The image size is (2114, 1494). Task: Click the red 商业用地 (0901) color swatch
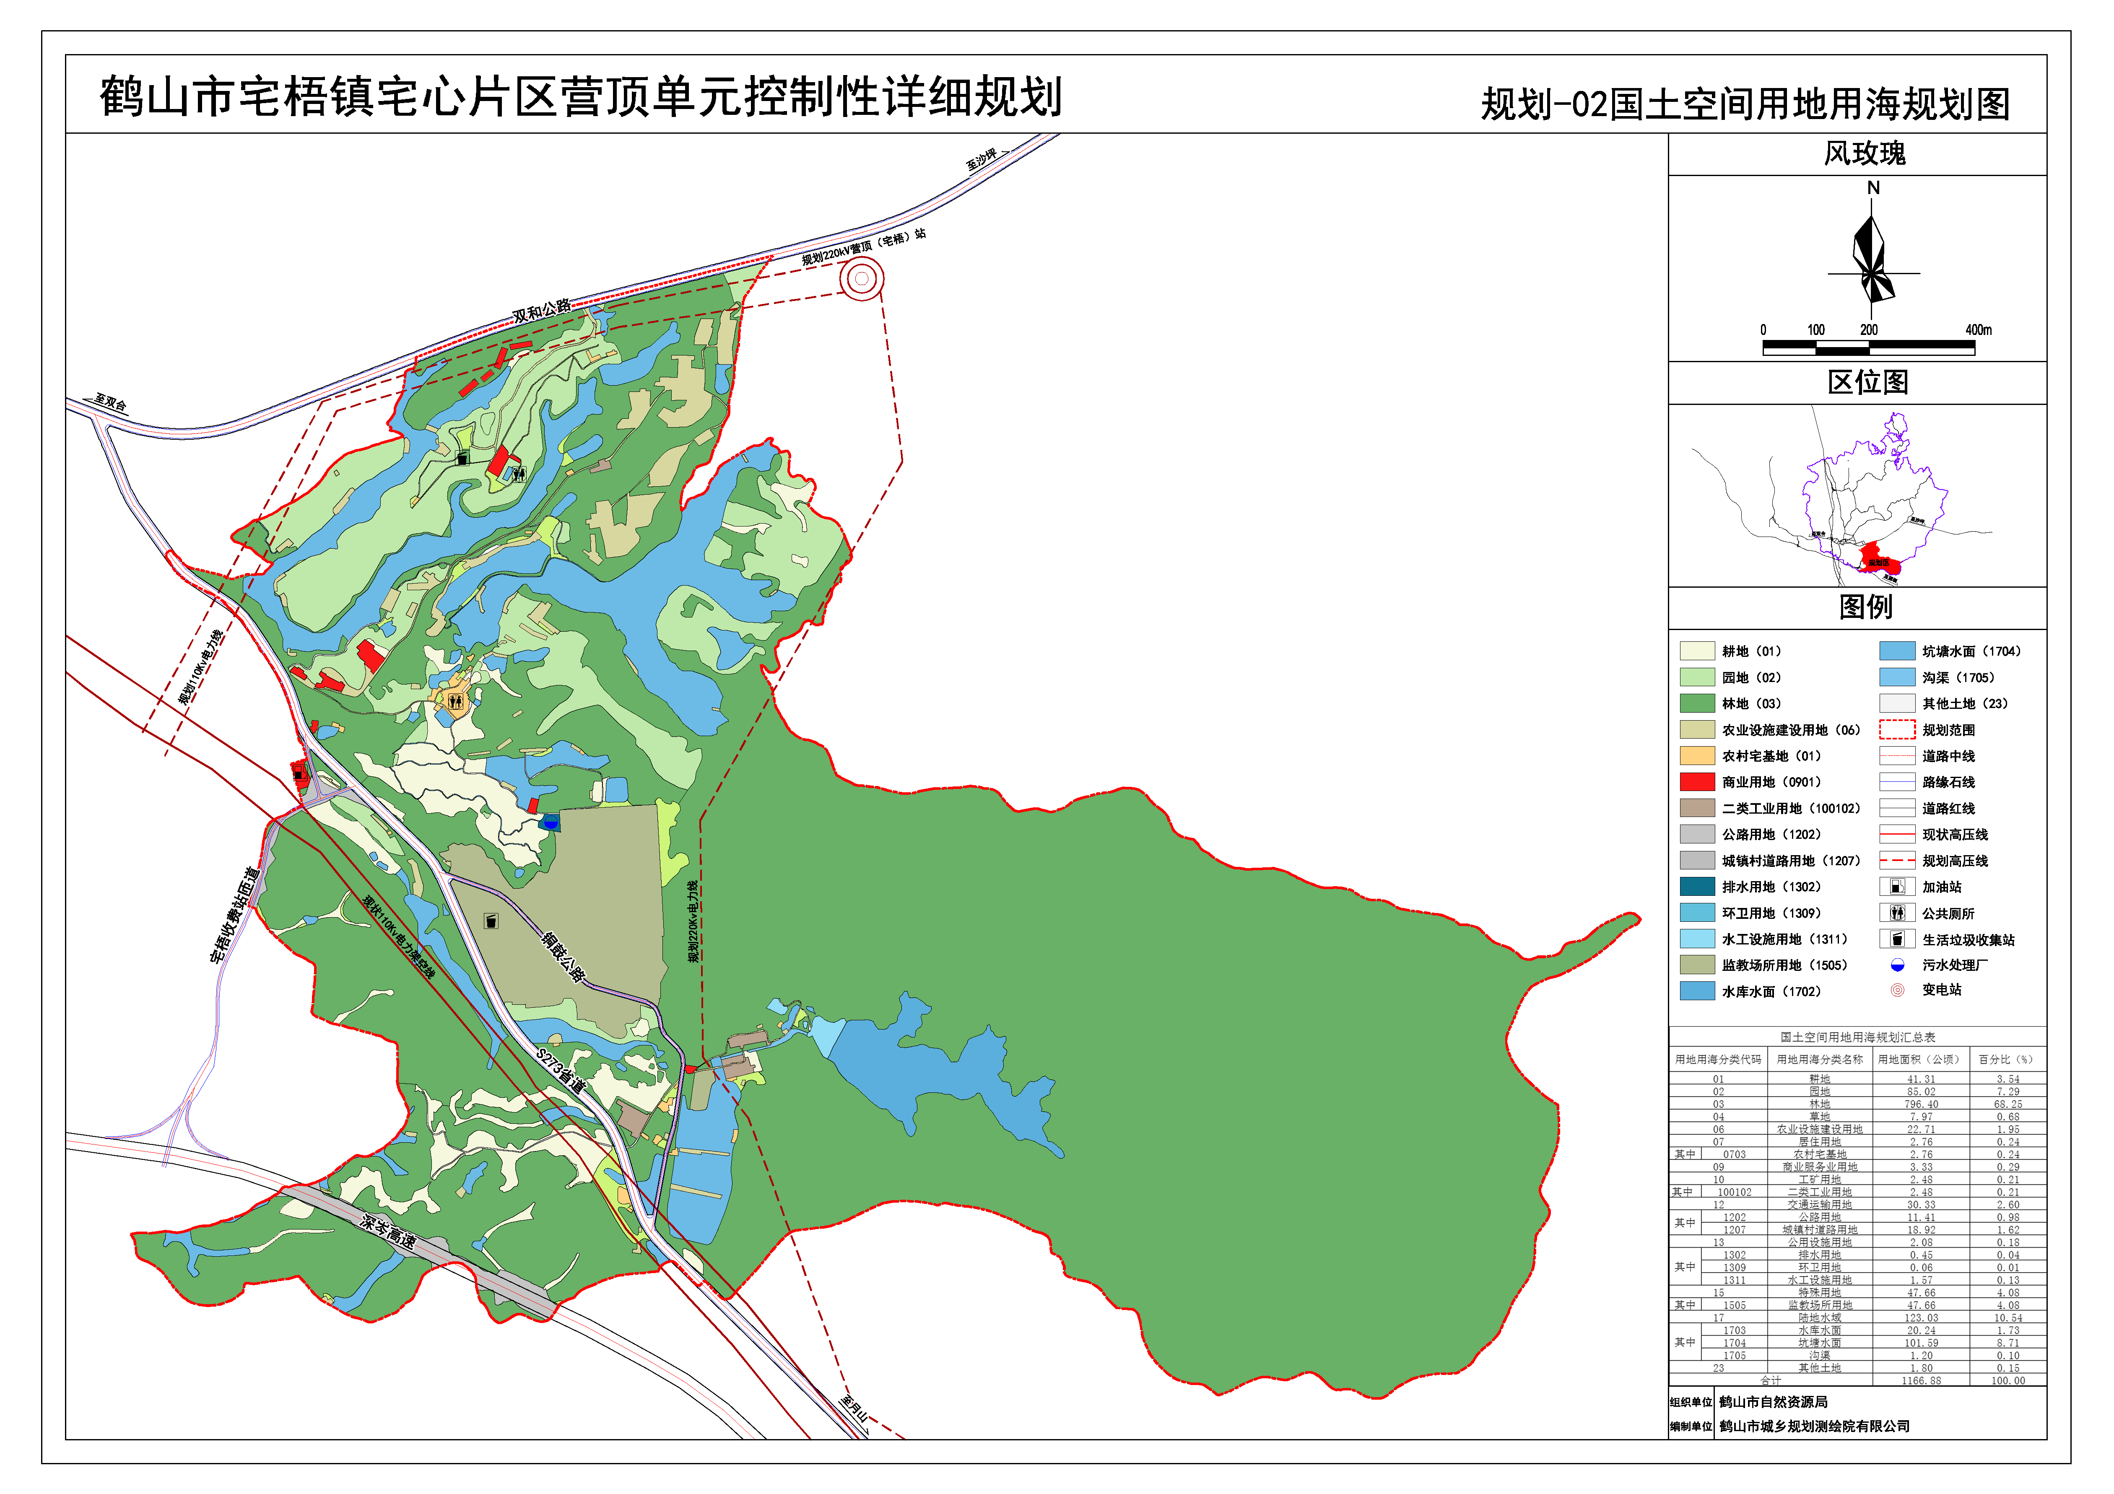[x=1697, y=781]
